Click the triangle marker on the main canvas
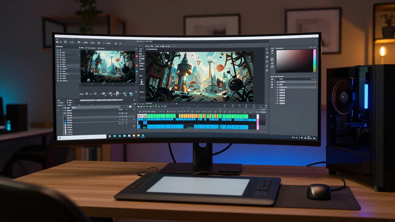395x222 pixels. click(x=198, y=63)
